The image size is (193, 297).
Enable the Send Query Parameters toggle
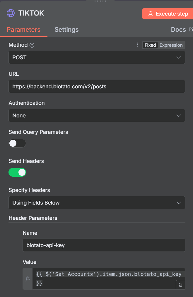click(17, 143)
